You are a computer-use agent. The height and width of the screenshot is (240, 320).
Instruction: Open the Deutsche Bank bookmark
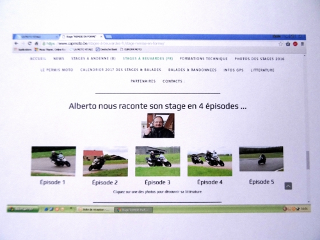click(x=106, y=49)
